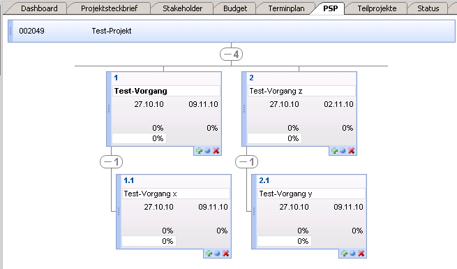This screenshot has width=457, height=269.
Task: Open the Teilprojekte tab
Action: point(377,8)
